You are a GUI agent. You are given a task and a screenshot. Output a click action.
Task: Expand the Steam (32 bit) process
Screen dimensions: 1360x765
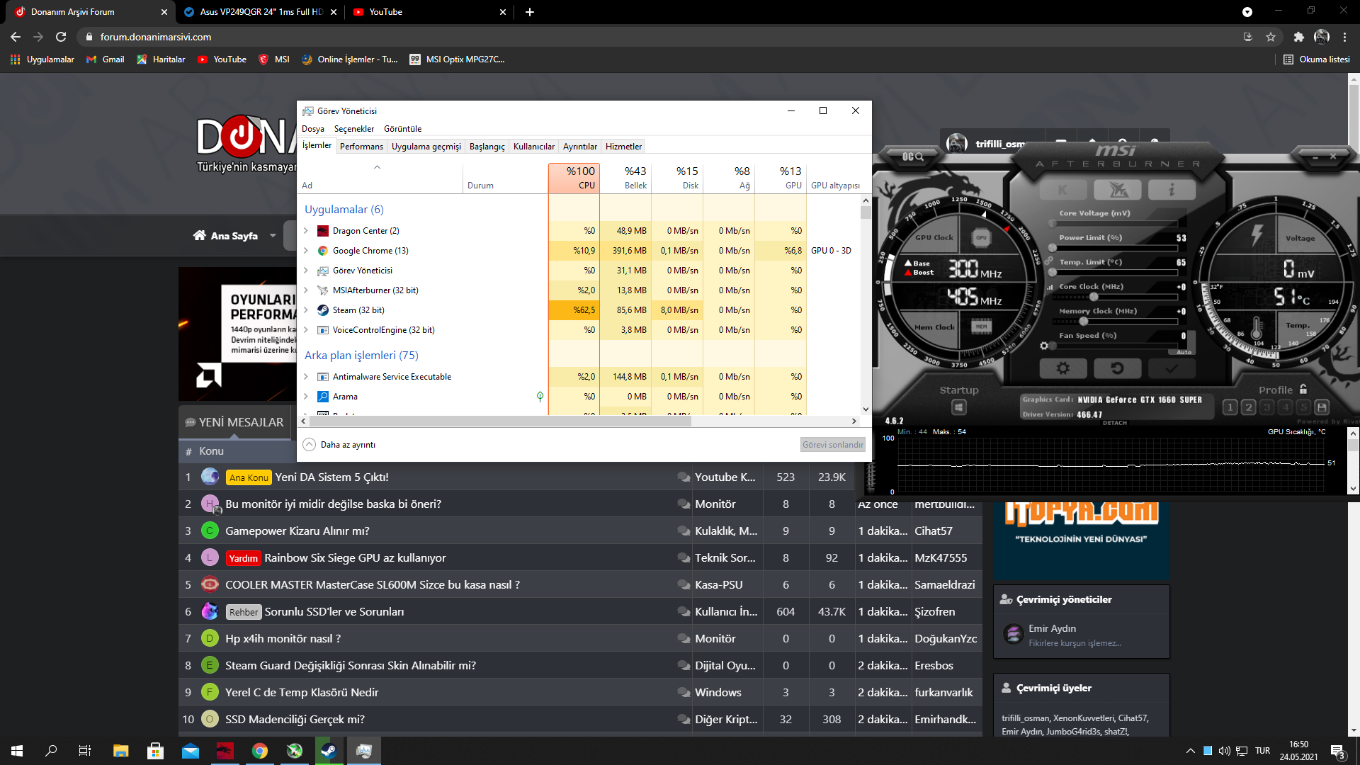[x=306, y=310]
